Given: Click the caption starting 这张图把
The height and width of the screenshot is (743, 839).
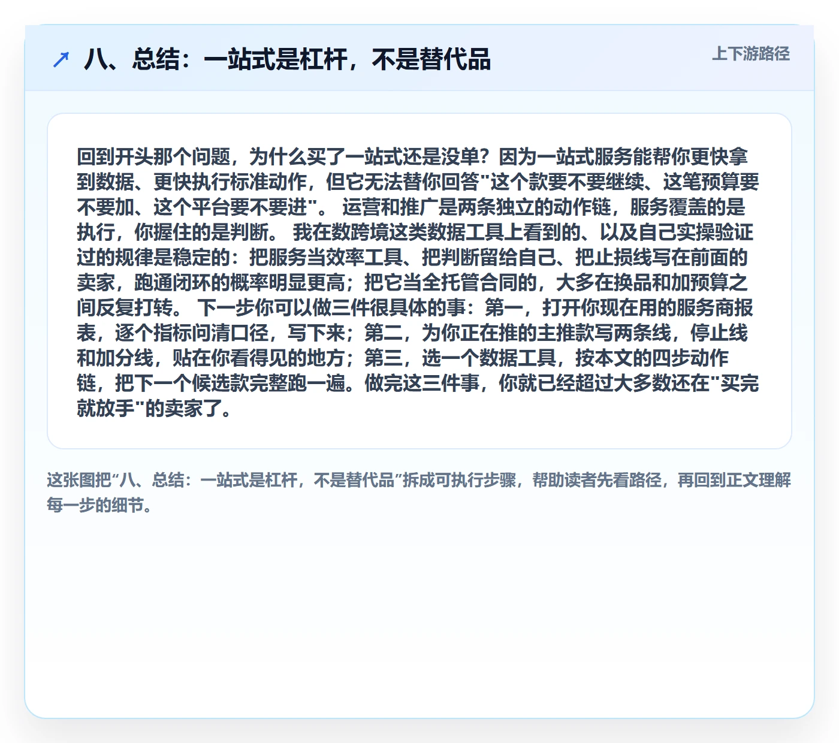Looking at the screenshot, I should [x=419, y=493].
